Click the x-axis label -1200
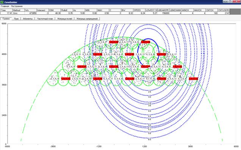Screen dimensions: 241x150 [x=99, y=147]
